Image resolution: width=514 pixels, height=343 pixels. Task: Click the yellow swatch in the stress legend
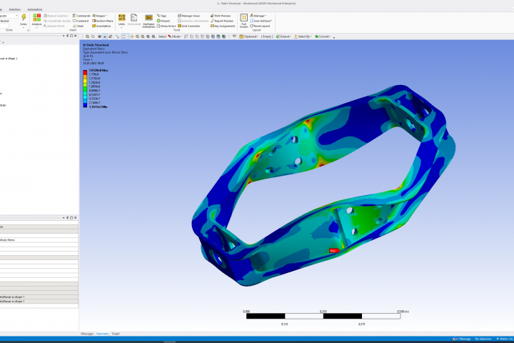[x=85, y=80]
